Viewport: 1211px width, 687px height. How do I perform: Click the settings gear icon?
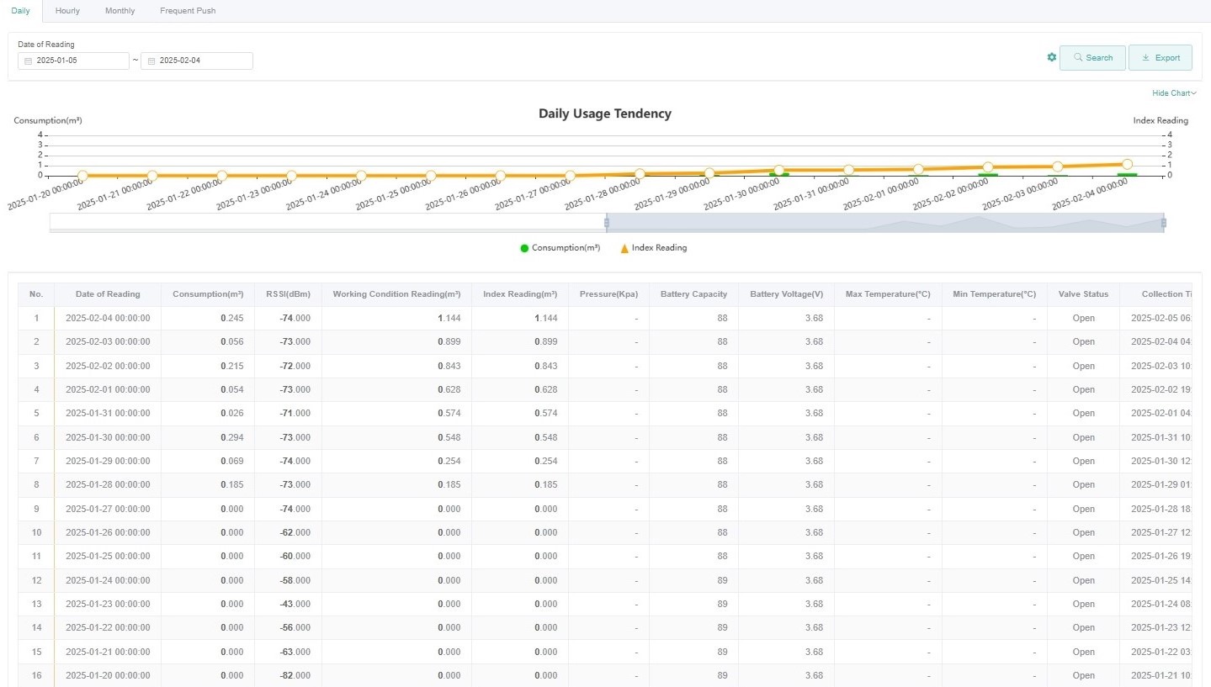click(x=1051, y=57)
